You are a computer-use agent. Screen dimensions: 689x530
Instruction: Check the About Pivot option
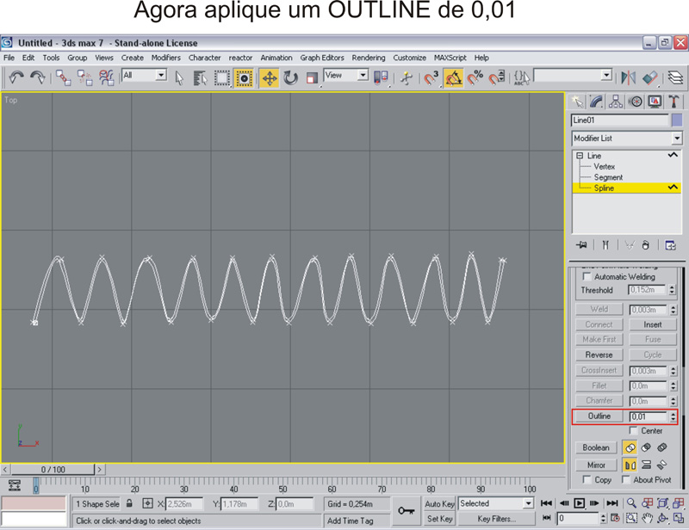click(626, 479)
